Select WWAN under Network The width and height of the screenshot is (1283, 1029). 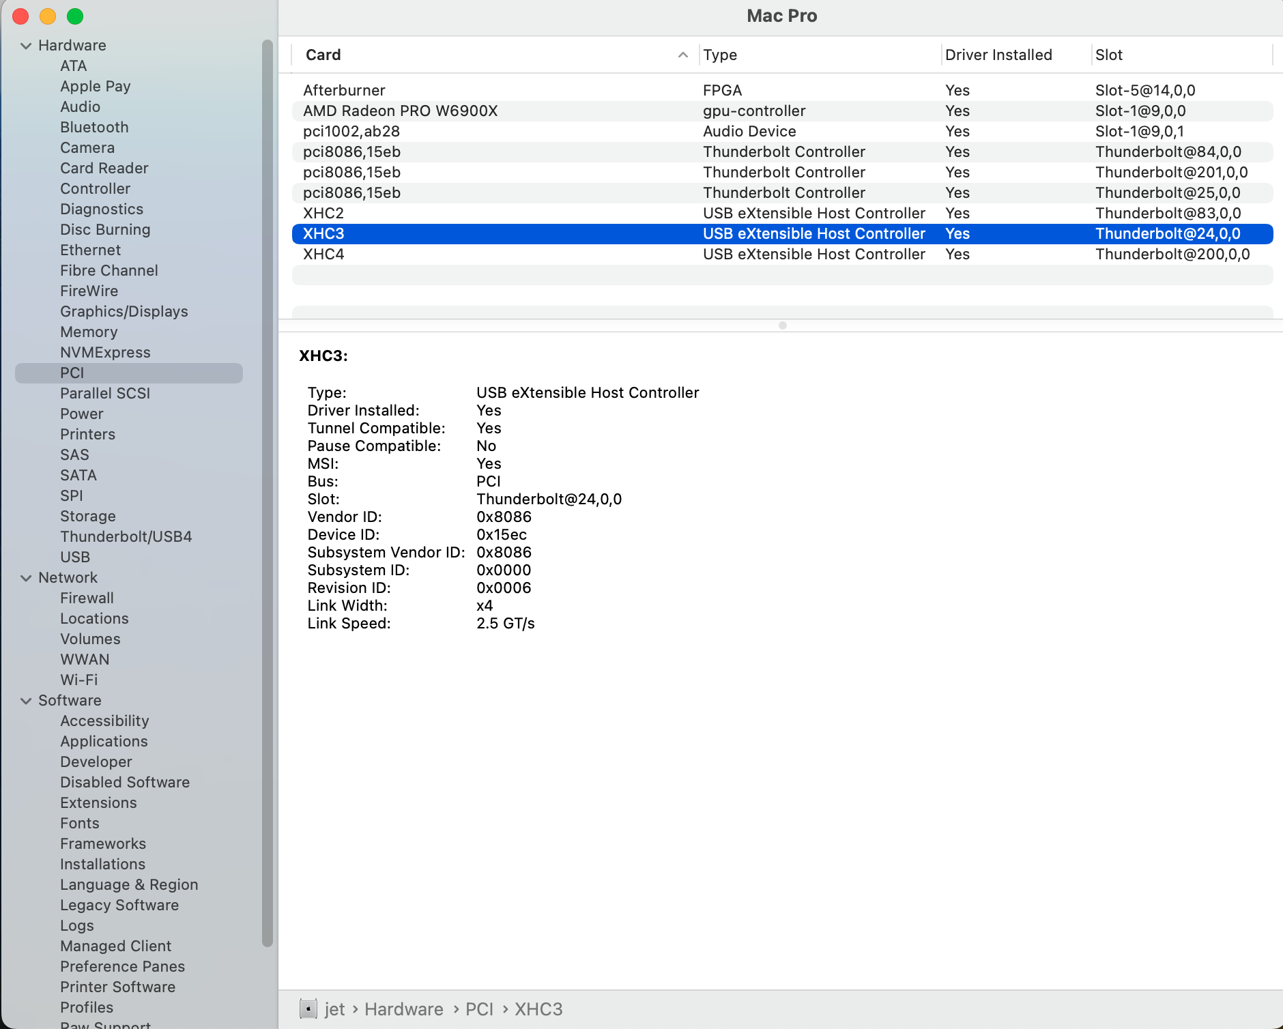(85, 660)
